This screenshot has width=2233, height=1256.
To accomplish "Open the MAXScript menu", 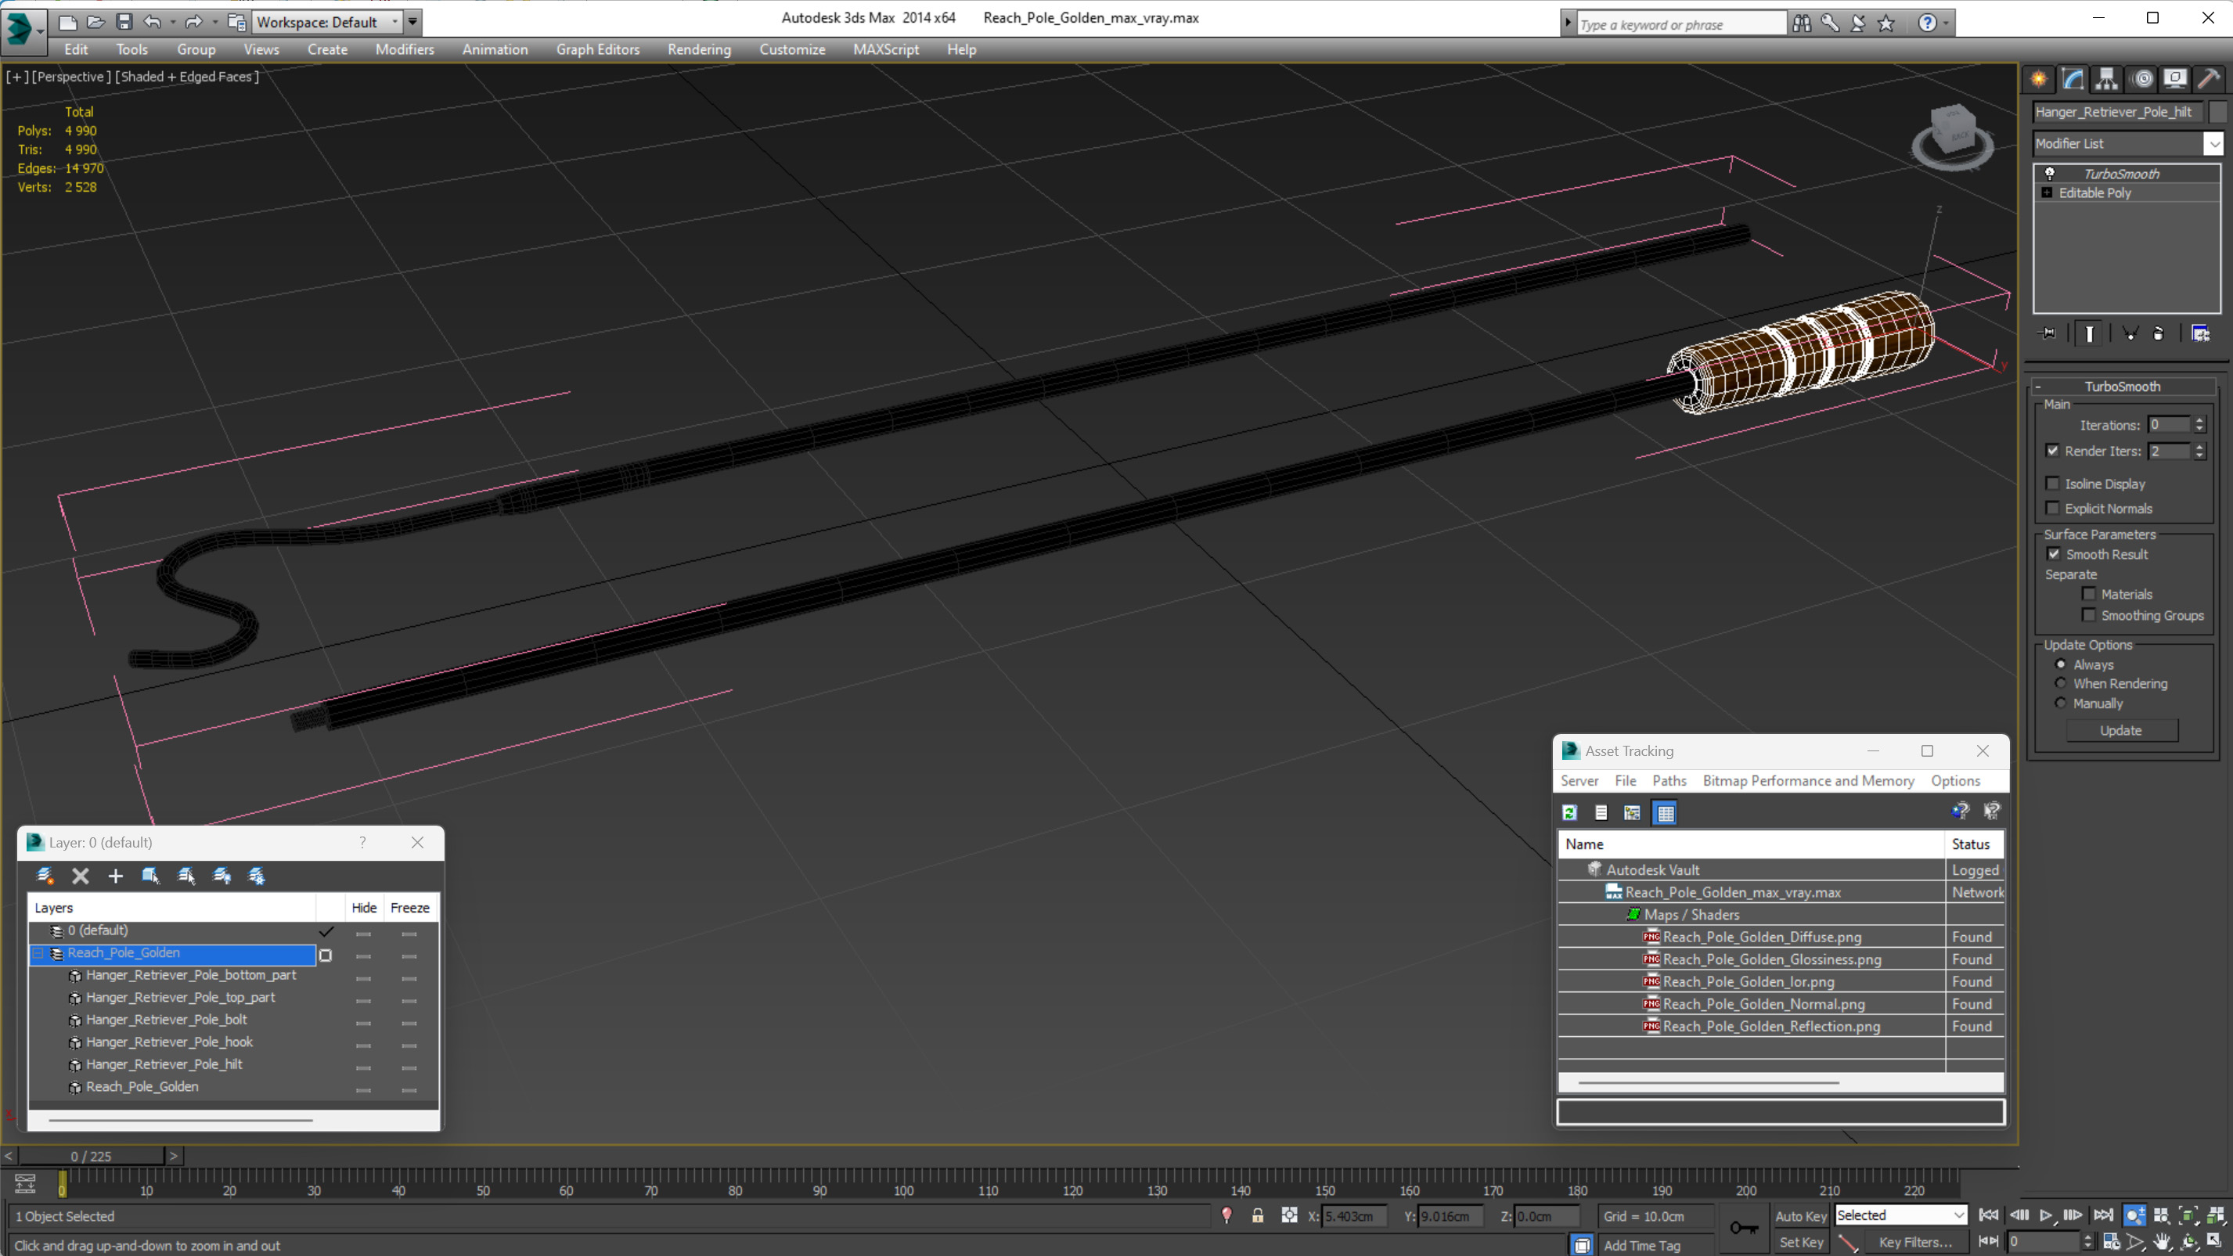I will click(885, 49).
